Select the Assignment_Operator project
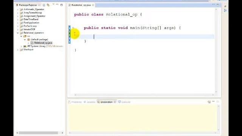The width and height of the screenshot is (242, 136). [34, 16]
